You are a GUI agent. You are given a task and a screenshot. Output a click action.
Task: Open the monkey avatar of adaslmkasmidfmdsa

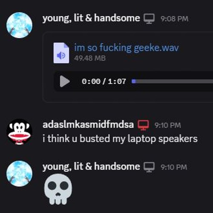19,132
